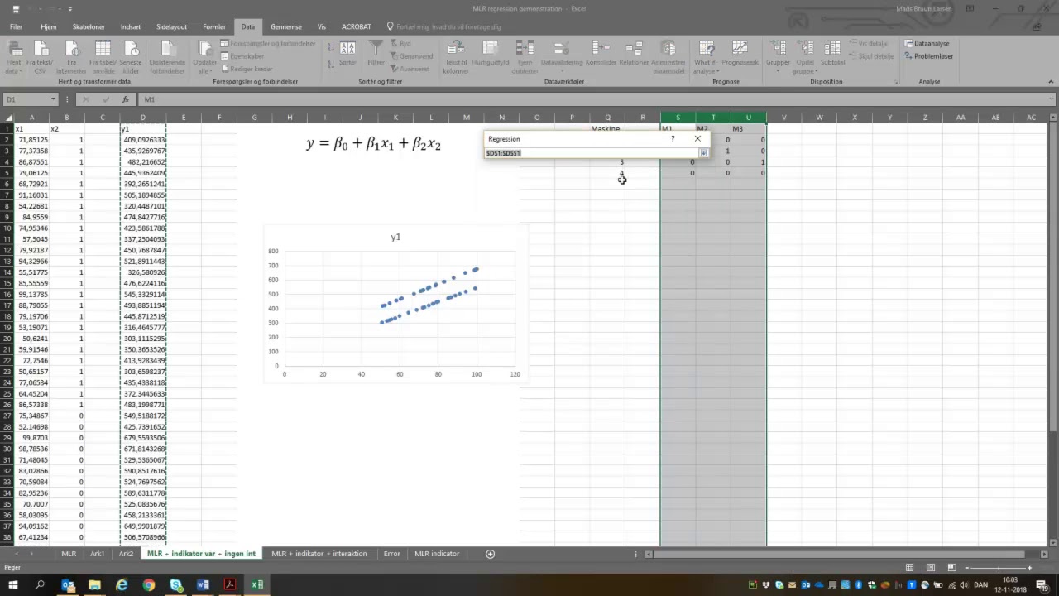Image resolution: width=1059 pixels, height=596 pixels.
Task: Collapse the ribbon with the chevron
Action: pyautogui.click(x=1050, y=82)
